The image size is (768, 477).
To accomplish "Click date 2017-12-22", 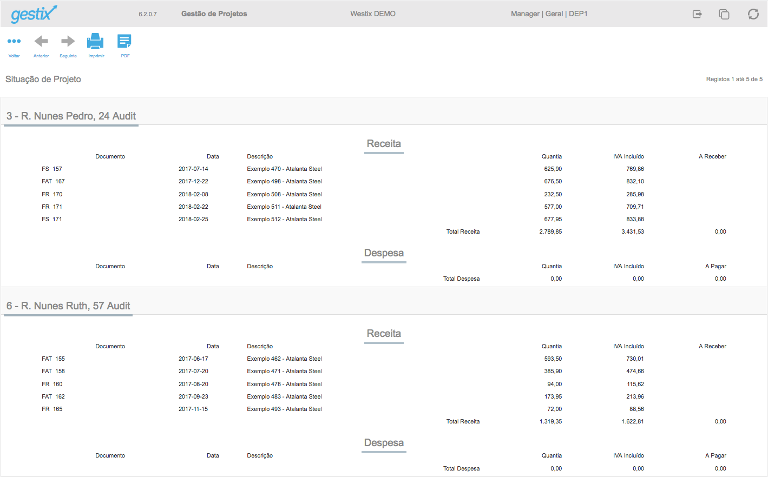I will click(x=193, y=181).
